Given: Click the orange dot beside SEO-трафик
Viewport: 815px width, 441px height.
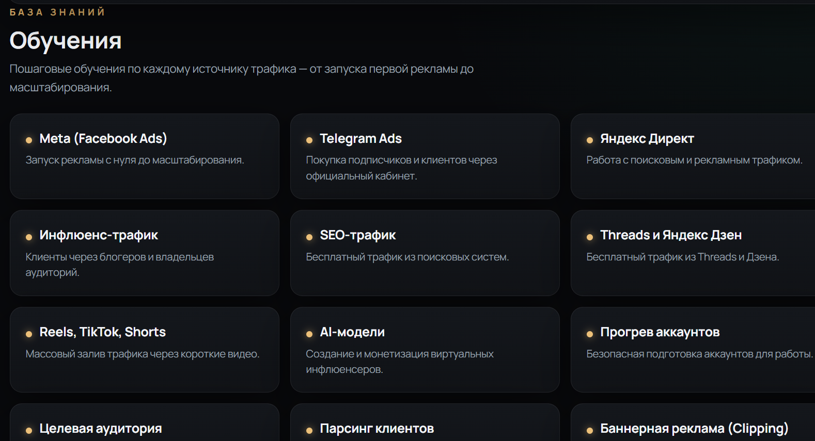Looking at the screenshot, I should coord(309,237).
